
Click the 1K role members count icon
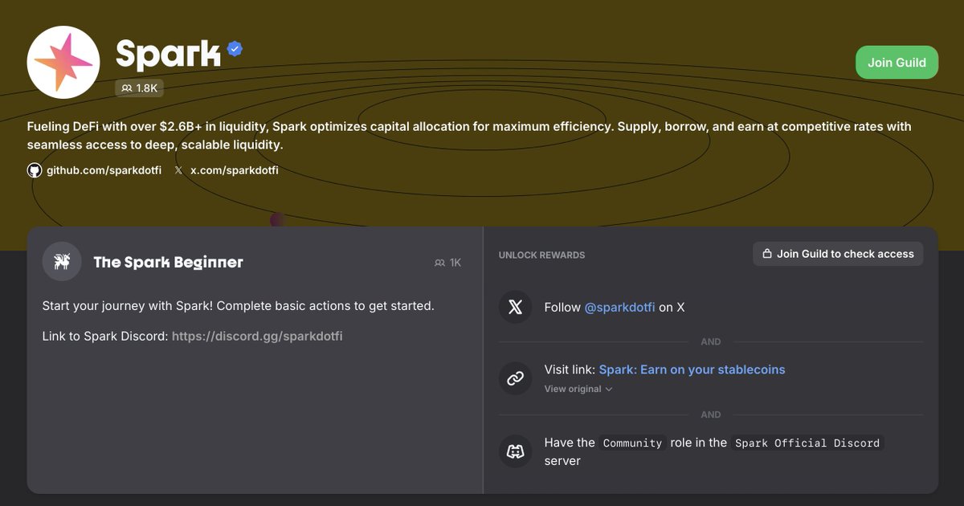pos(439,263)
